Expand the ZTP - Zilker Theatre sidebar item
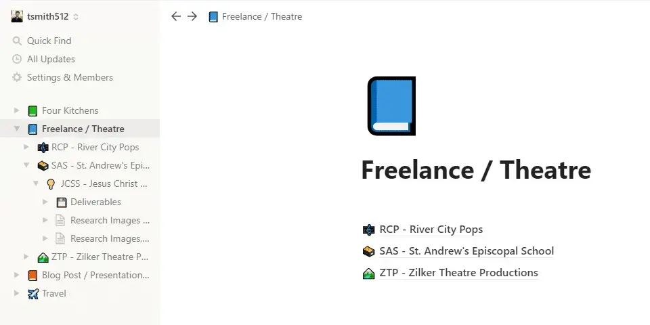Image resolution: width=650 pixels, height=325 pixels. coord(26,257)
